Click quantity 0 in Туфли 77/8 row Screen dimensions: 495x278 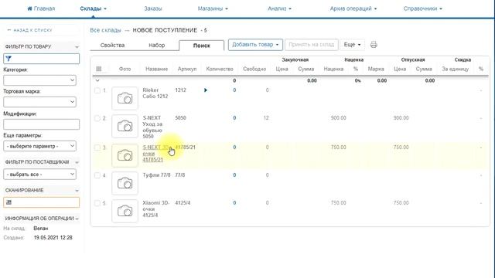pos(234,175)
